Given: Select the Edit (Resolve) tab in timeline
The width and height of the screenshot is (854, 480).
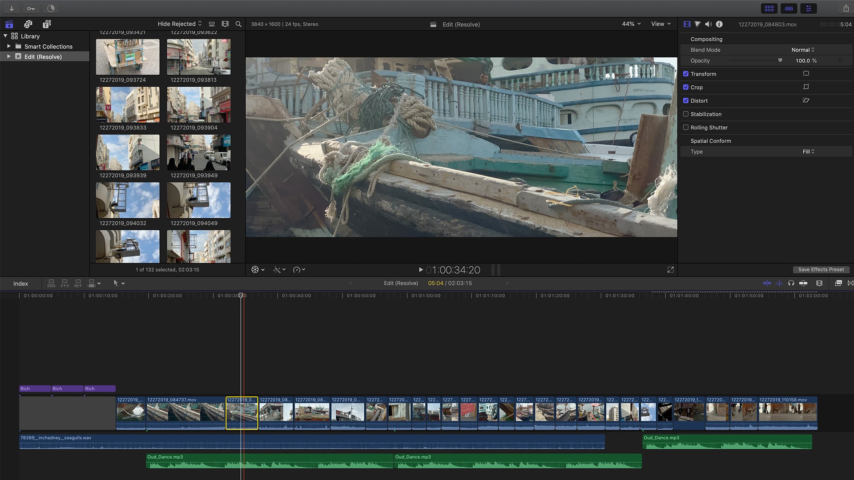Looking at the screenshot, I should pos(401,283).
